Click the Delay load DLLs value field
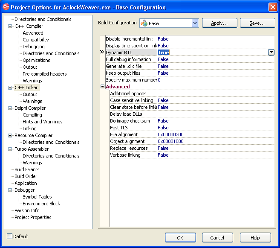The image size is (280, 248). (216, 114)
